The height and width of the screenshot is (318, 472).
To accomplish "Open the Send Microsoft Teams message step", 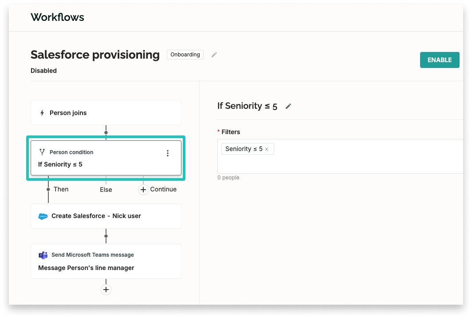I will (x=106, y=261).
